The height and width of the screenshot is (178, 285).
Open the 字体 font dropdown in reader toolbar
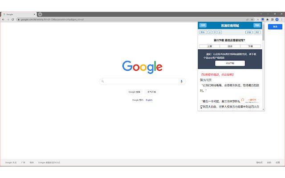[203, 32]
